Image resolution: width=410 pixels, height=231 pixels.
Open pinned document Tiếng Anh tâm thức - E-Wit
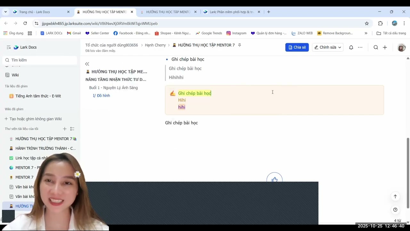pos(38,96)
